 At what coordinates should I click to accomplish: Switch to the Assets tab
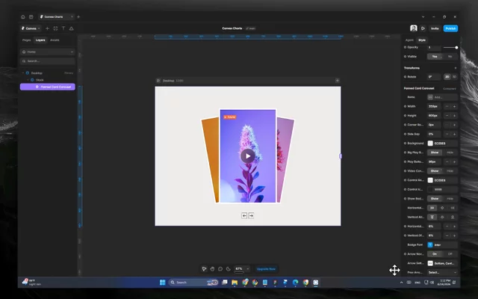55,40
